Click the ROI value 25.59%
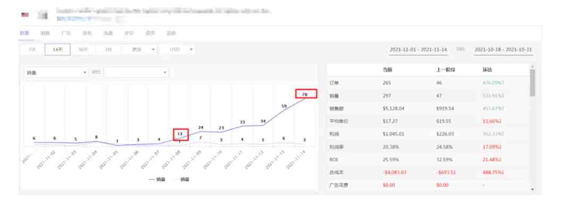Screen dimensions: 574x215 tap(390, 160)
